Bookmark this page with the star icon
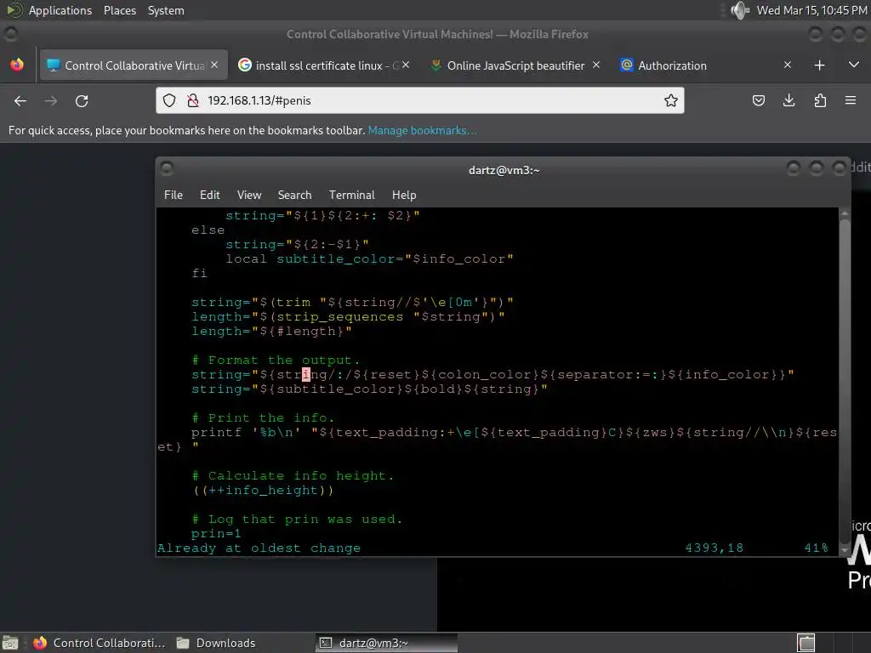 click(x=670, y=100)
